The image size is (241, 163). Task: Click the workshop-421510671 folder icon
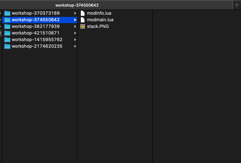(7, 33)
